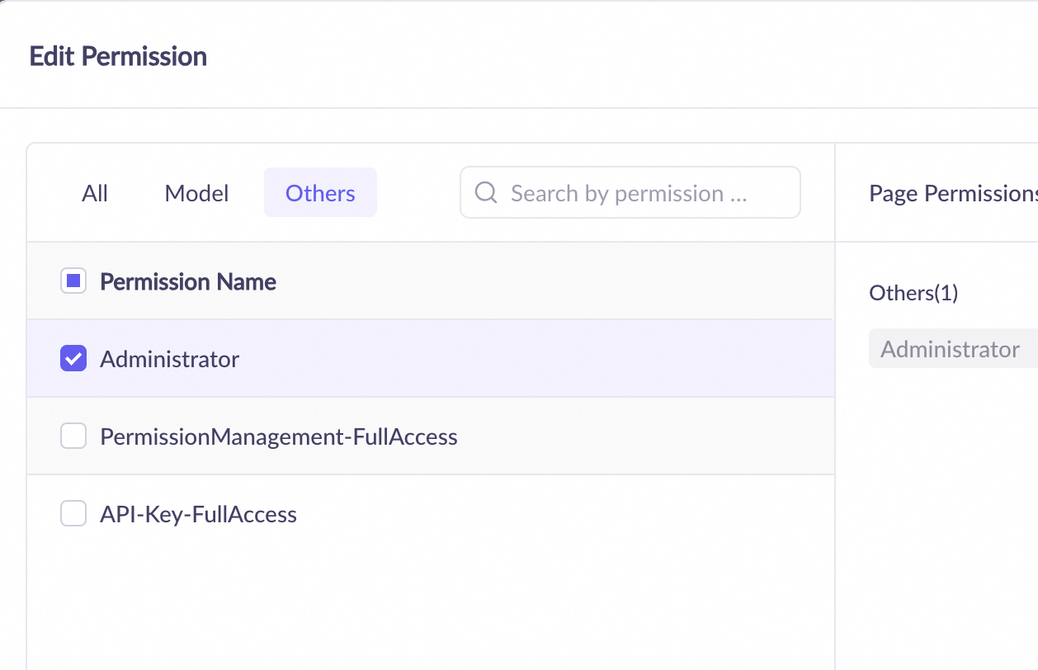The width and height of the screenshot is (1038, 670).
Task: Click the Edit Permission dialog title
Action: 118,56
